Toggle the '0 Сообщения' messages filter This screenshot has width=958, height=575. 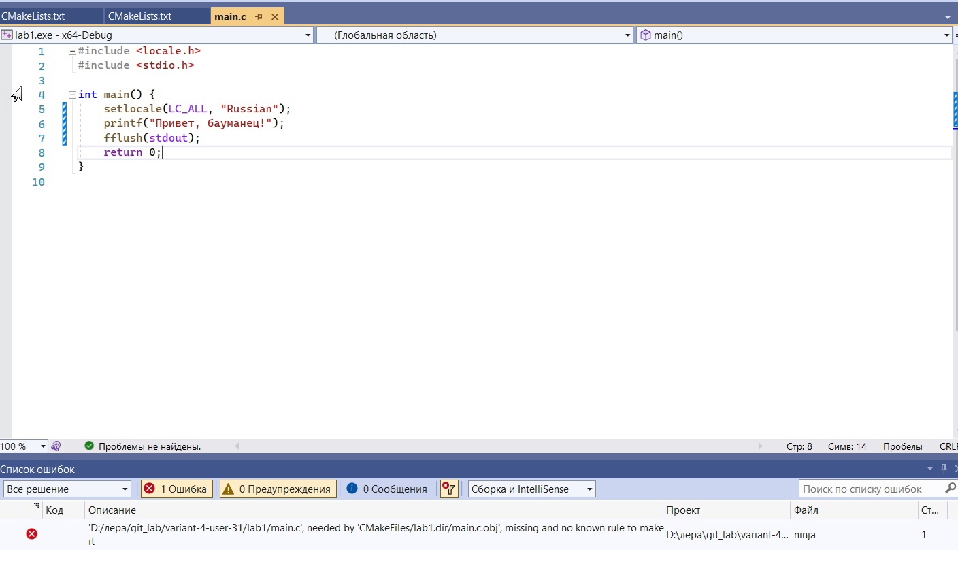[x=387, y=489]
